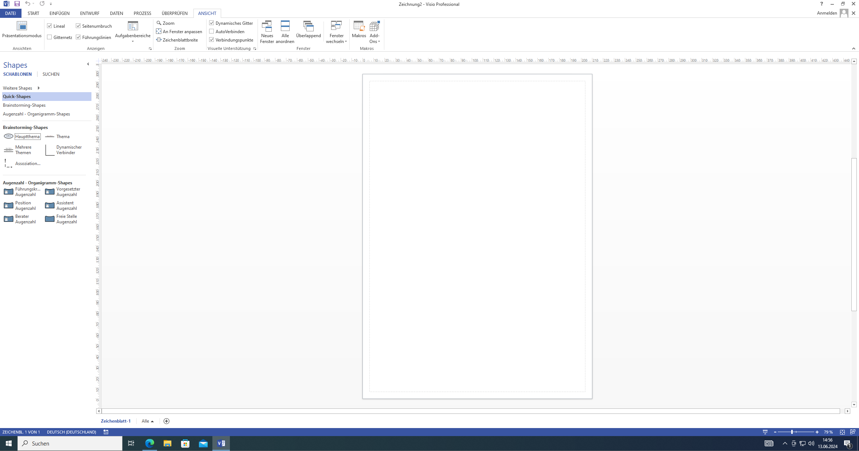Open the Add-Ons dropdown

tap(374, 32)
